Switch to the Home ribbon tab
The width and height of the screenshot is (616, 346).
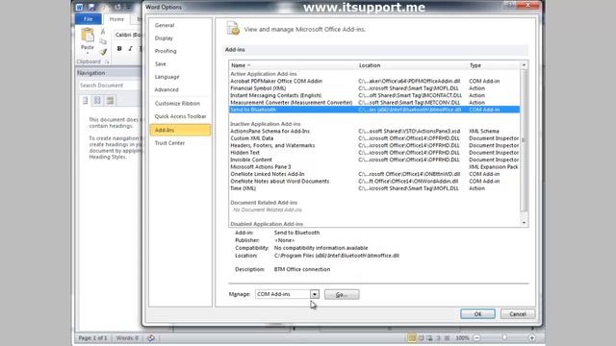[x=116, y=19]
